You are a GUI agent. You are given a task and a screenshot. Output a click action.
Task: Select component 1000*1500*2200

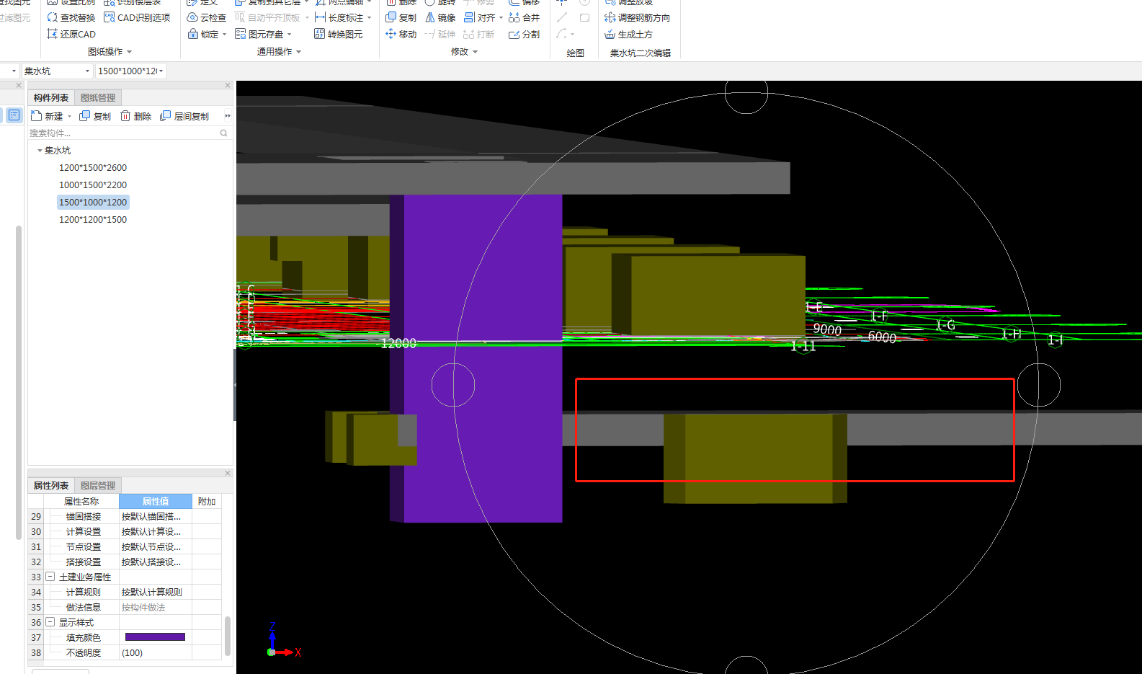click(93, 185)
